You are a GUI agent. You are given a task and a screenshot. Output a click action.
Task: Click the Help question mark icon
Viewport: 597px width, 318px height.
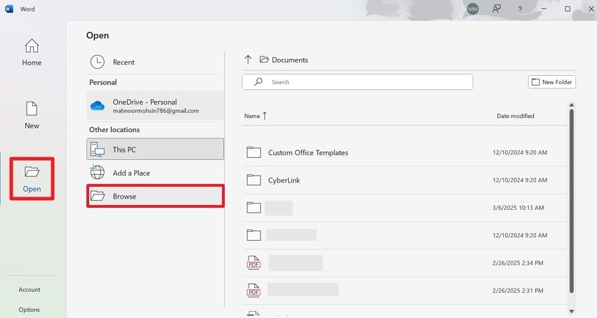pos(520,9)
